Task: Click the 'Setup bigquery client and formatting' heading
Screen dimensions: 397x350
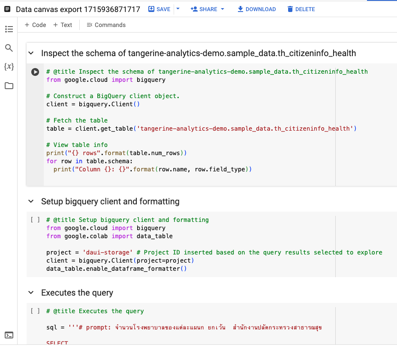Action: tap(110, 201)
